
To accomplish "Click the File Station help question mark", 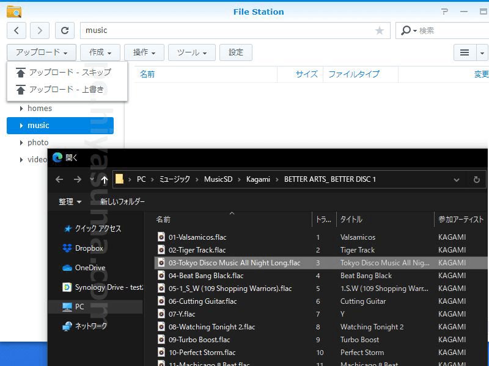I will [443, 12].
